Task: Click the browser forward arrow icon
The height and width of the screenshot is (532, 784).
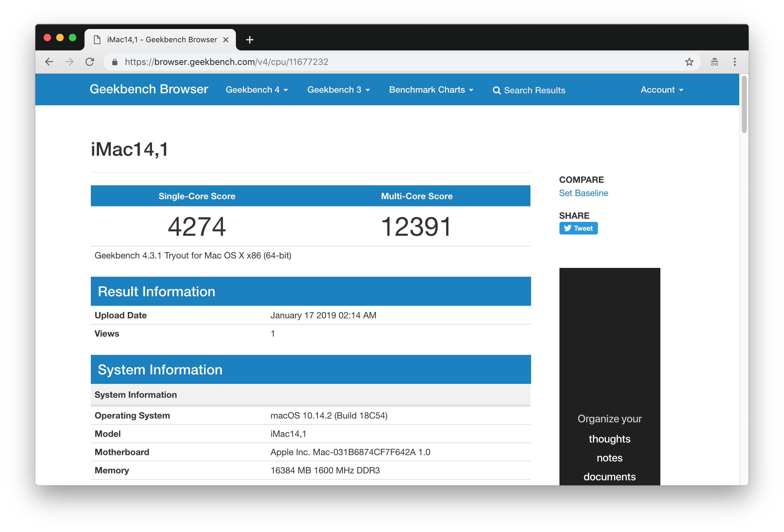Action: (69, 62)
